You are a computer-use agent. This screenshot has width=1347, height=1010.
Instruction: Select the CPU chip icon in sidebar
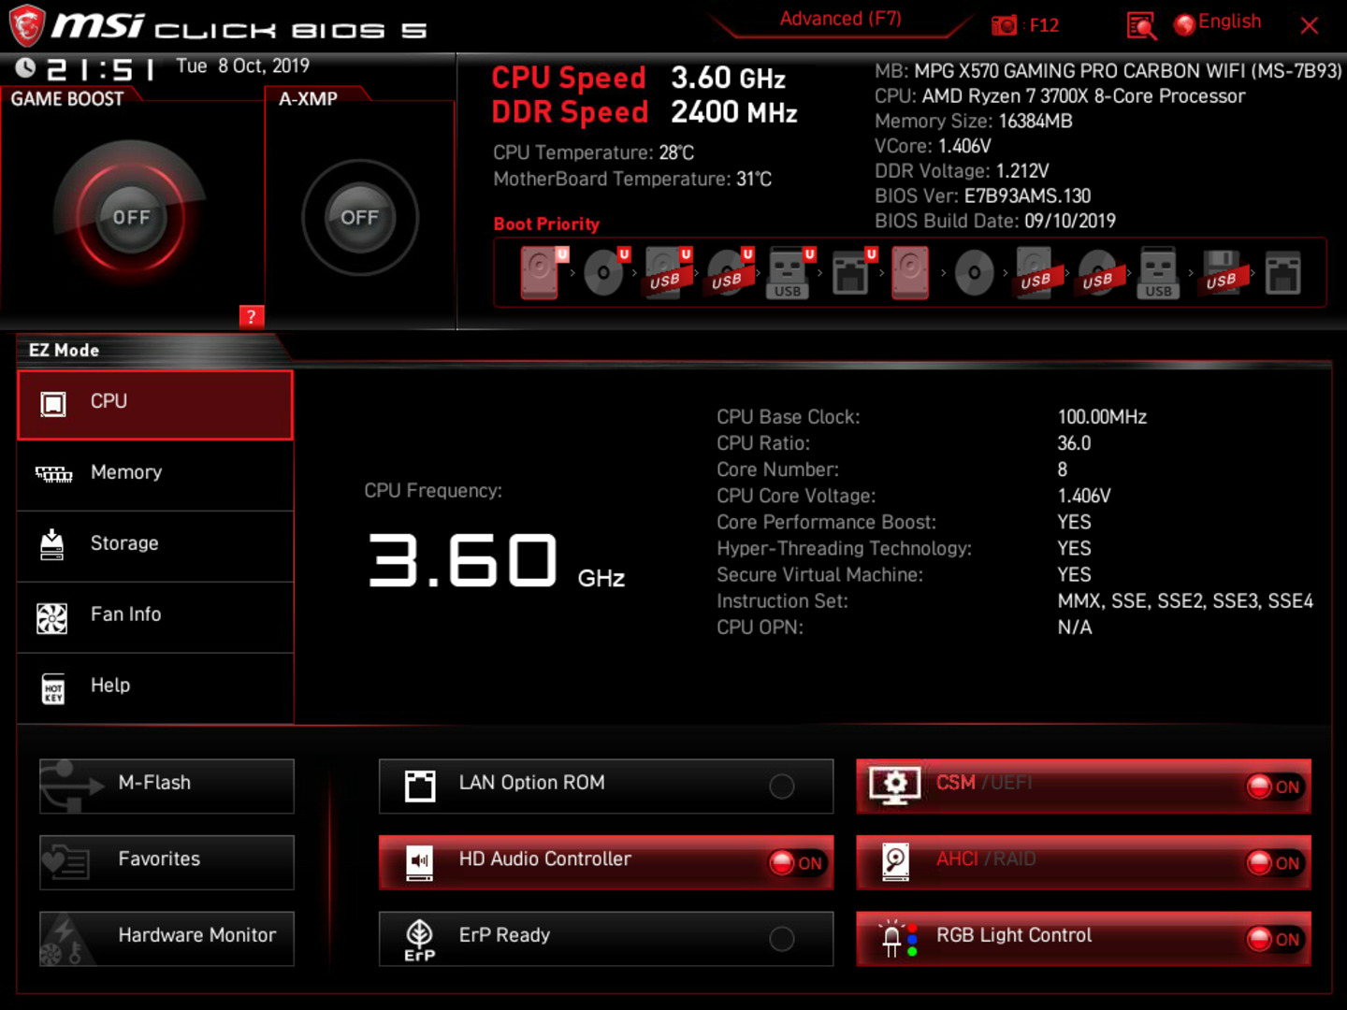point(53,404)
